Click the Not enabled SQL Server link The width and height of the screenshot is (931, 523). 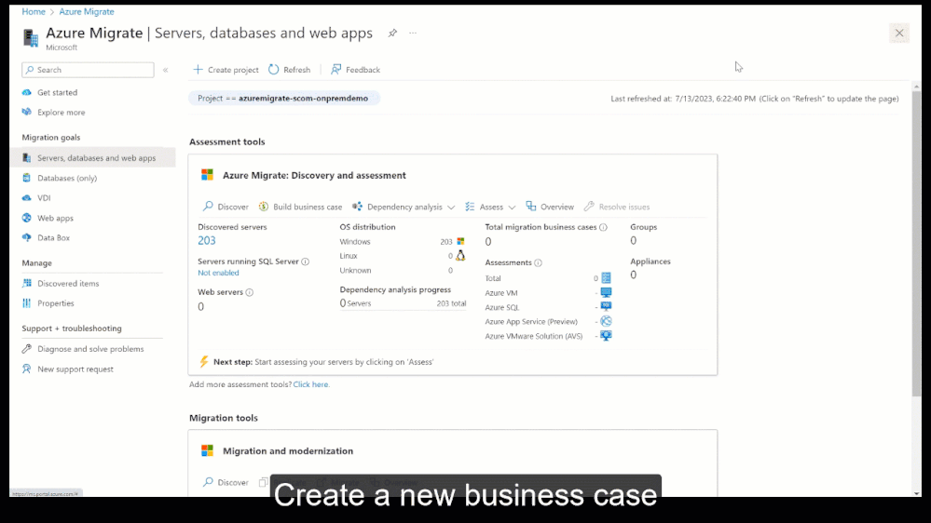218,273
